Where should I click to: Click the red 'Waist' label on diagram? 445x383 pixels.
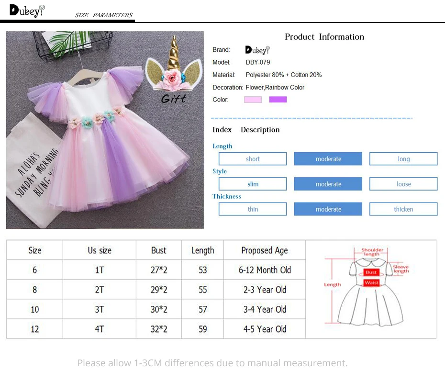(371, 282)
